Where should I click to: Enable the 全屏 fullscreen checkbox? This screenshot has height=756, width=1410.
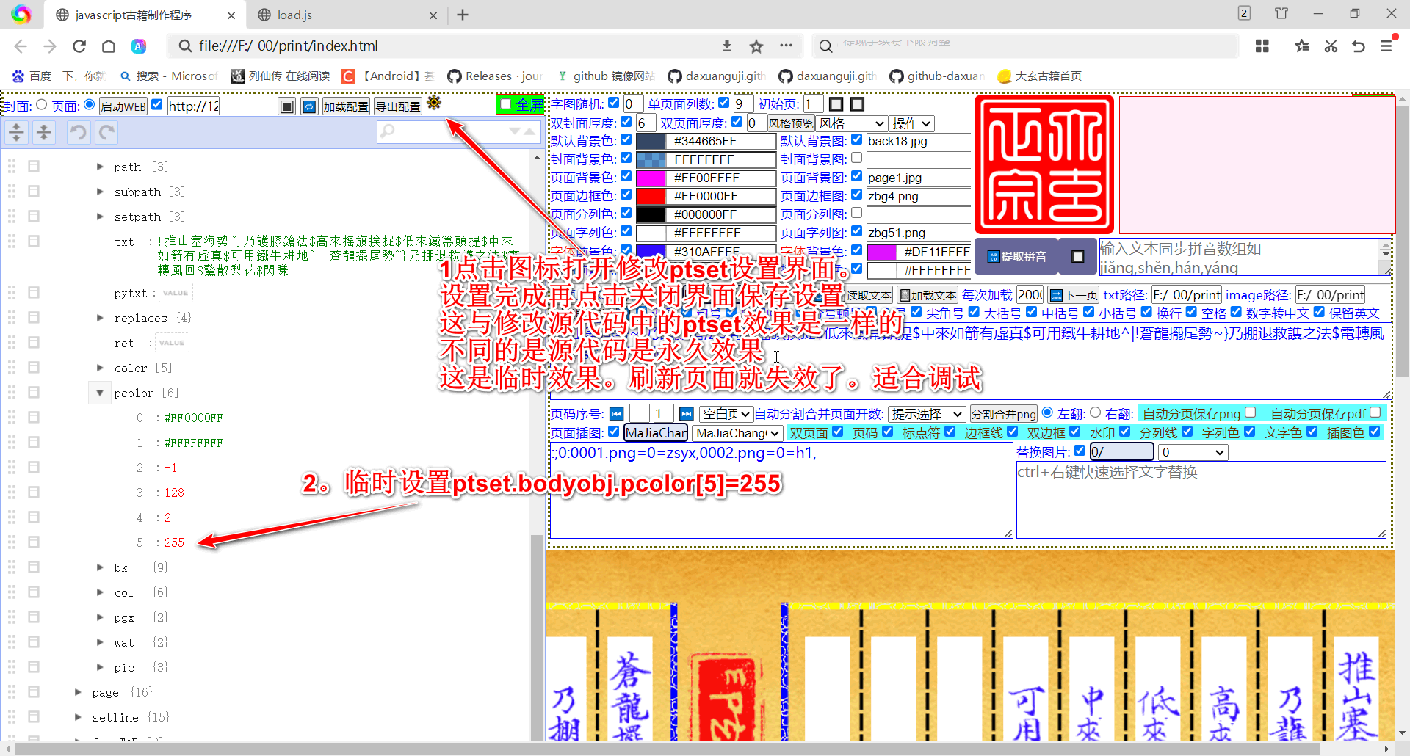tap(505, 104)
